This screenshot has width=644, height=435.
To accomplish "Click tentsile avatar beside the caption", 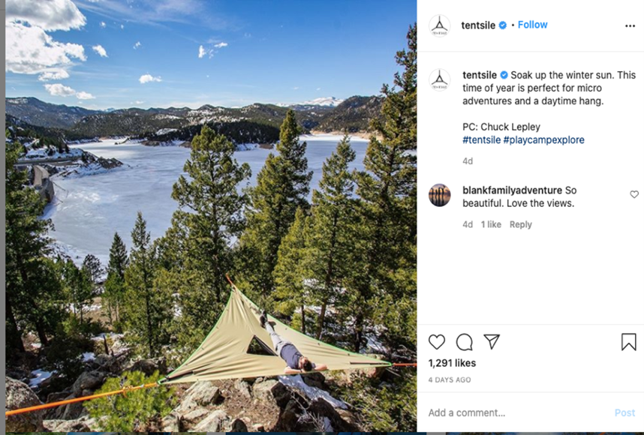I will click(x=439, y=79).
